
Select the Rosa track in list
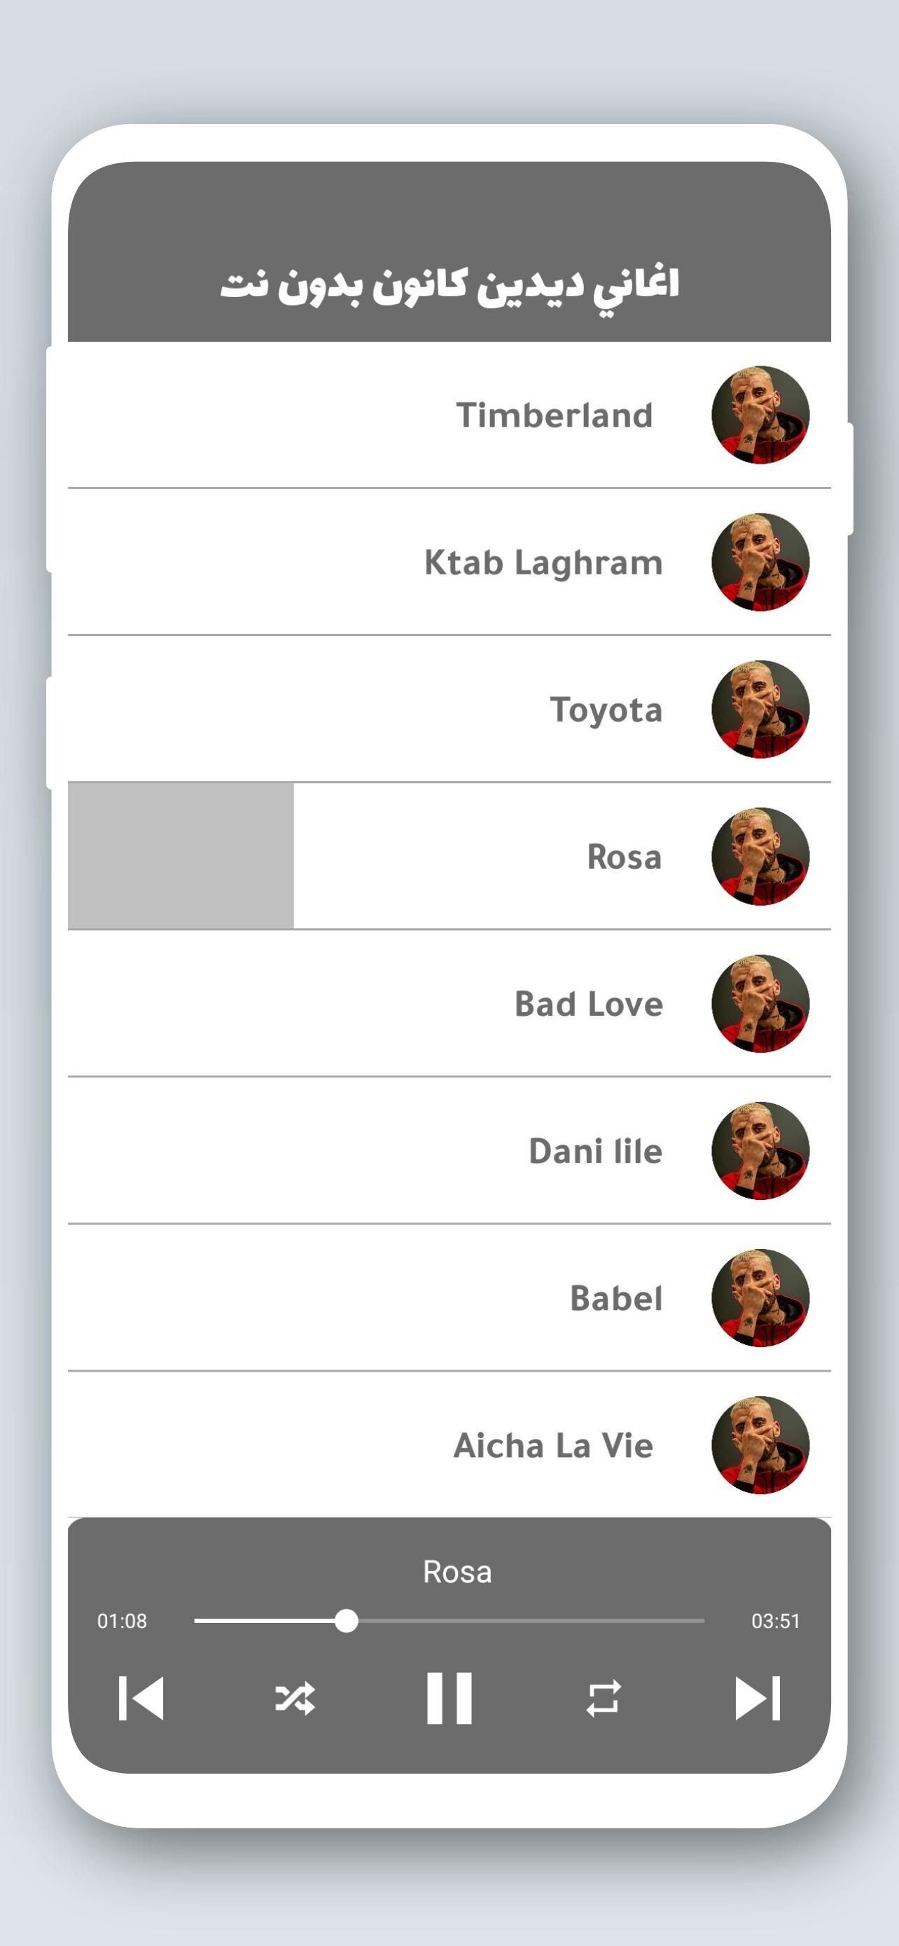(x=449, y=856)
